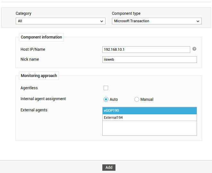Focus the Nick name input field
This screenshot has width=212, height=173.
pos(149,59)
